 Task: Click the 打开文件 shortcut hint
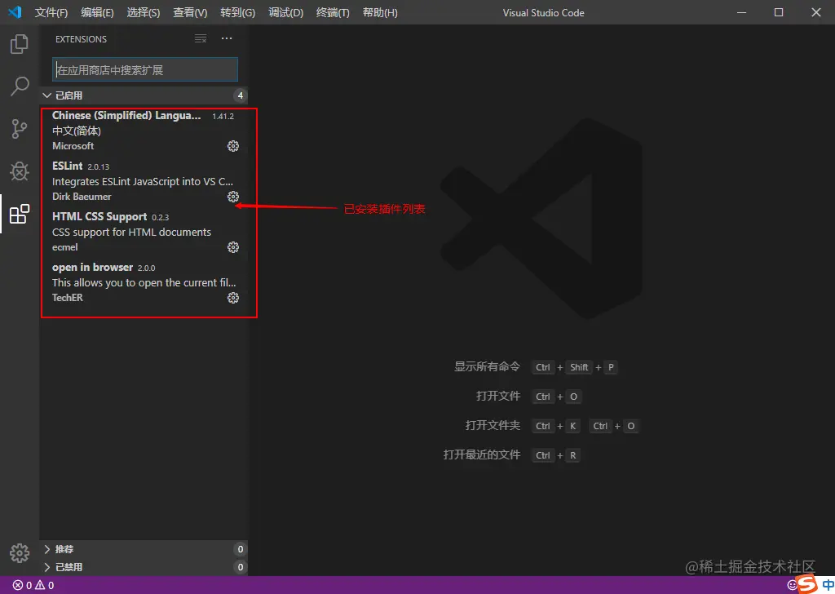(x=498, y=396)
